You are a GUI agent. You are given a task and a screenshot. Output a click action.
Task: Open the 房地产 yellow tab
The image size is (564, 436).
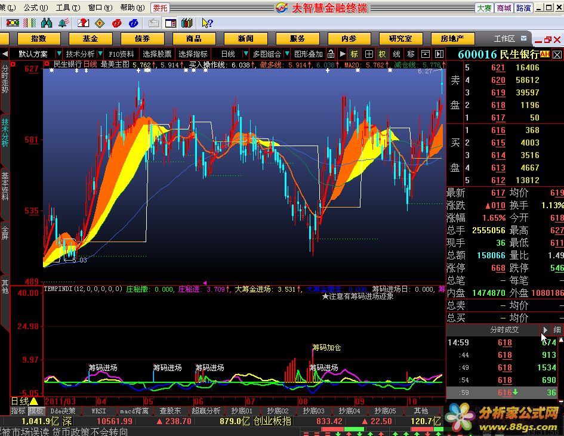(452, 38)
